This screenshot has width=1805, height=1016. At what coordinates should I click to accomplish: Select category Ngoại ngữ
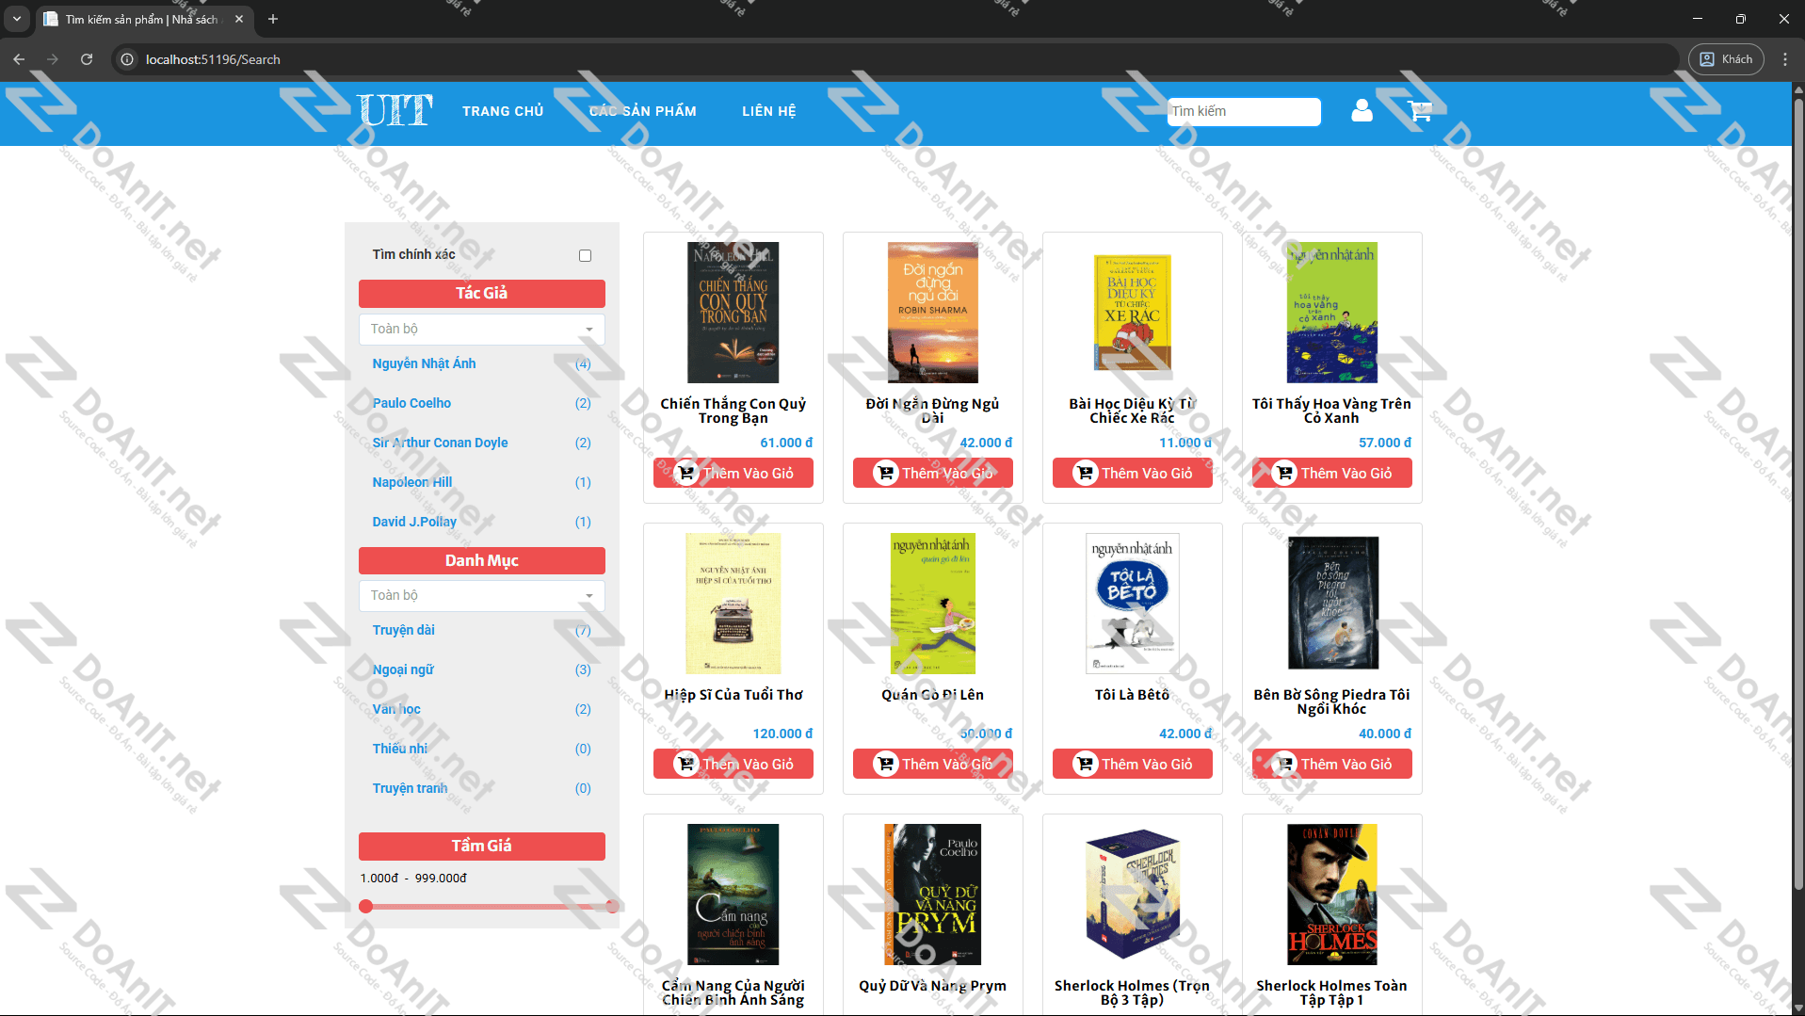pyautogui.click(x=403, y=669)
